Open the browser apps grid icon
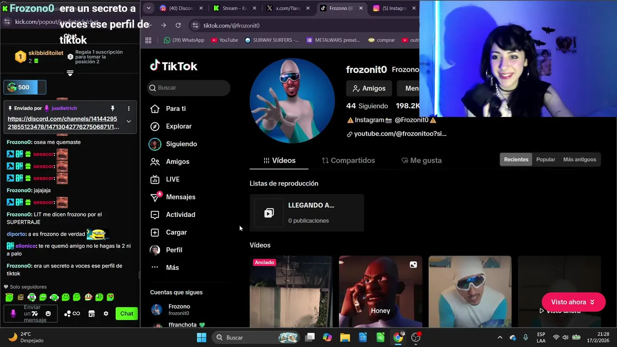Image resolution: width=617 pixels, height=347 pixels. coord(148,40)
